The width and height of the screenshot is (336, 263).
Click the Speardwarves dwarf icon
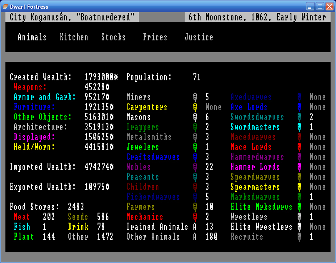click(299, 177)
